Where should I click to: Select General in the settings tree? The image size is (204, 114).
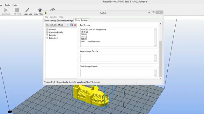click(x=52, y=29)
